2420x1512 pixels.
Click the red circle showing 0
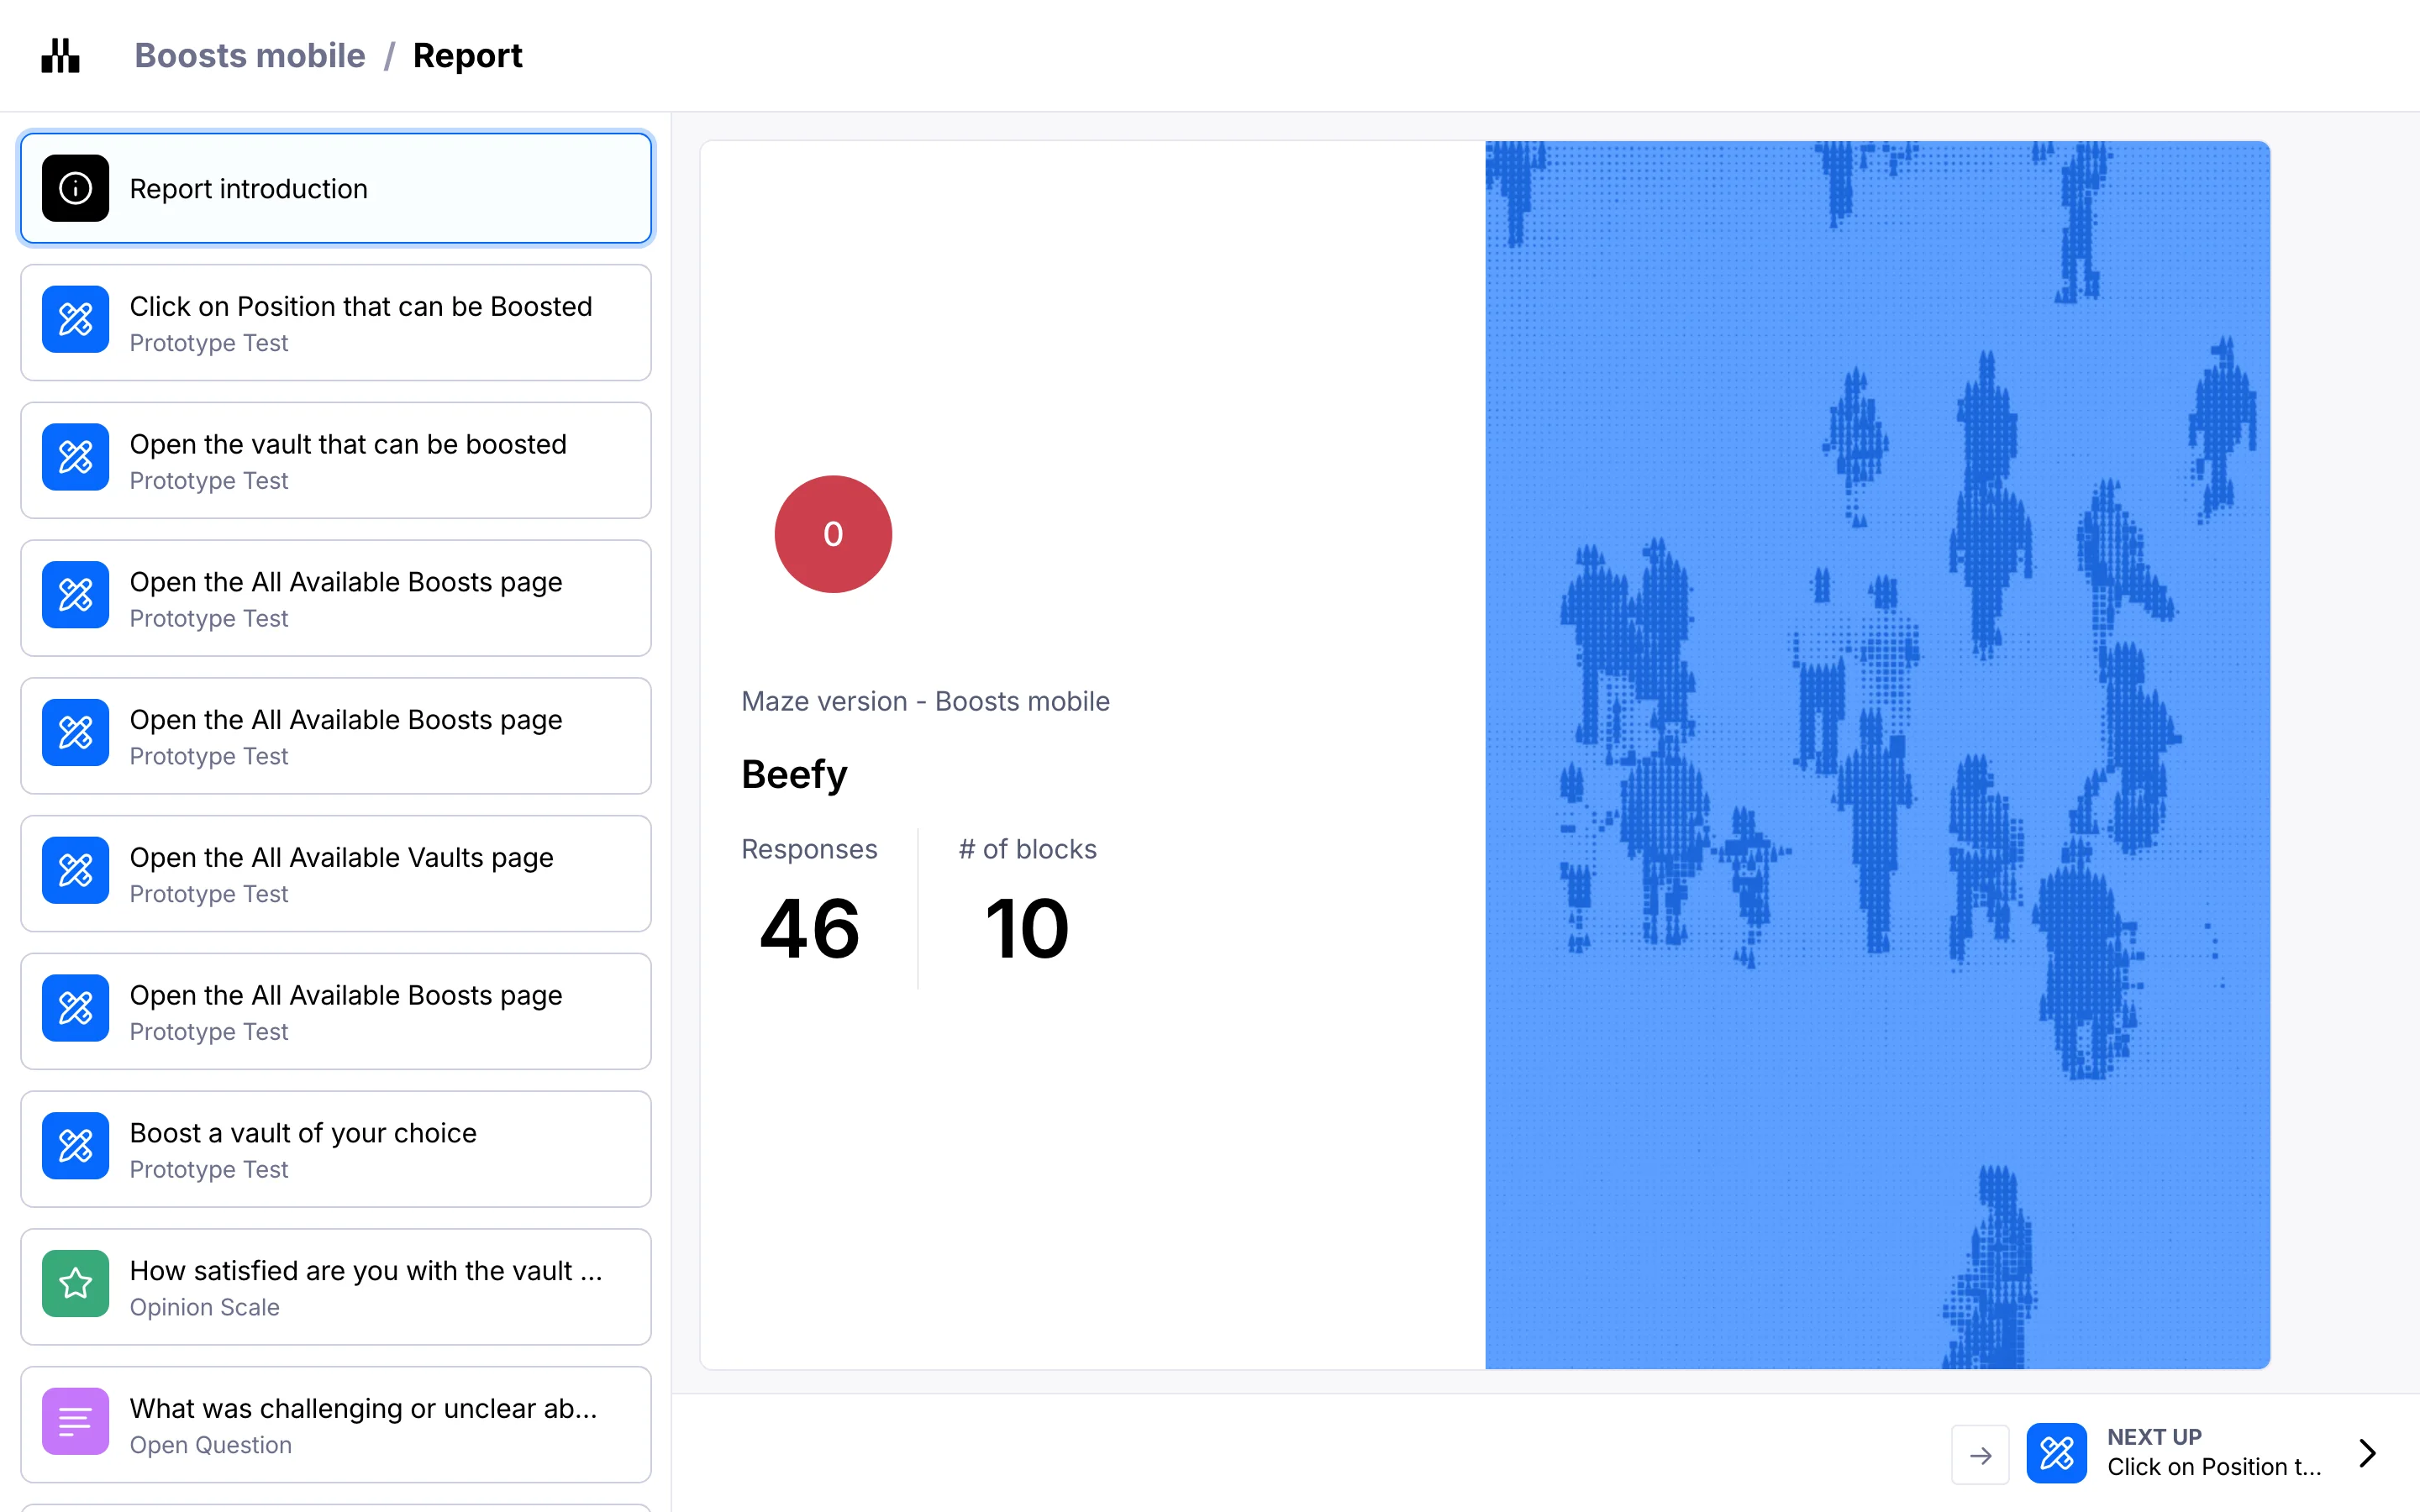[833, 534]
